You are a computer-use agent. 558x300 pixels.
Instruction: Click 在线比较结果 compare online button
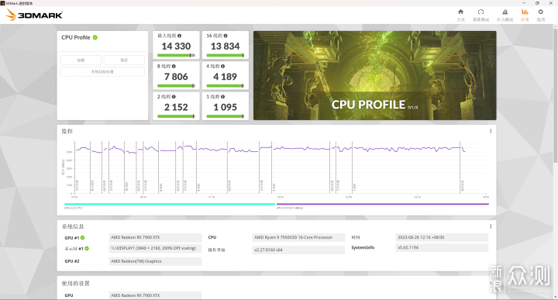coord(102,71)
